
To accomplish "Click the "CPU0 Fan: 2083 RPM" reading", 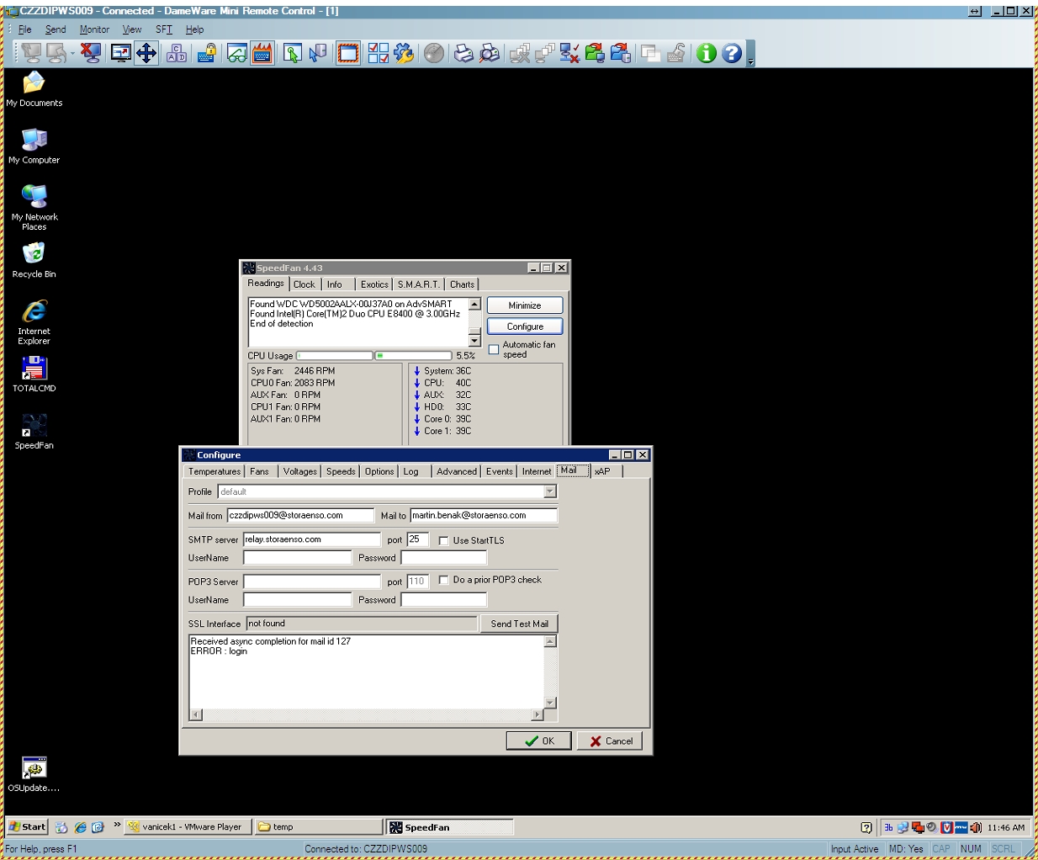I will point(293,383).
